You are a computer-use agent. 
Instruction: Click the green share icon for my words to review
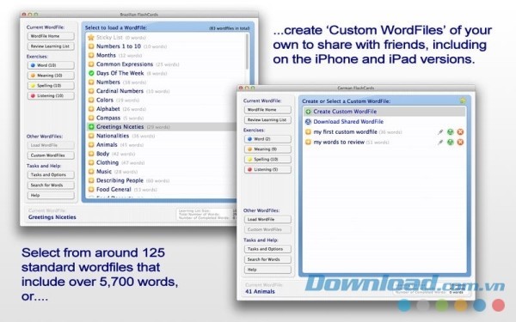point(450,143)
